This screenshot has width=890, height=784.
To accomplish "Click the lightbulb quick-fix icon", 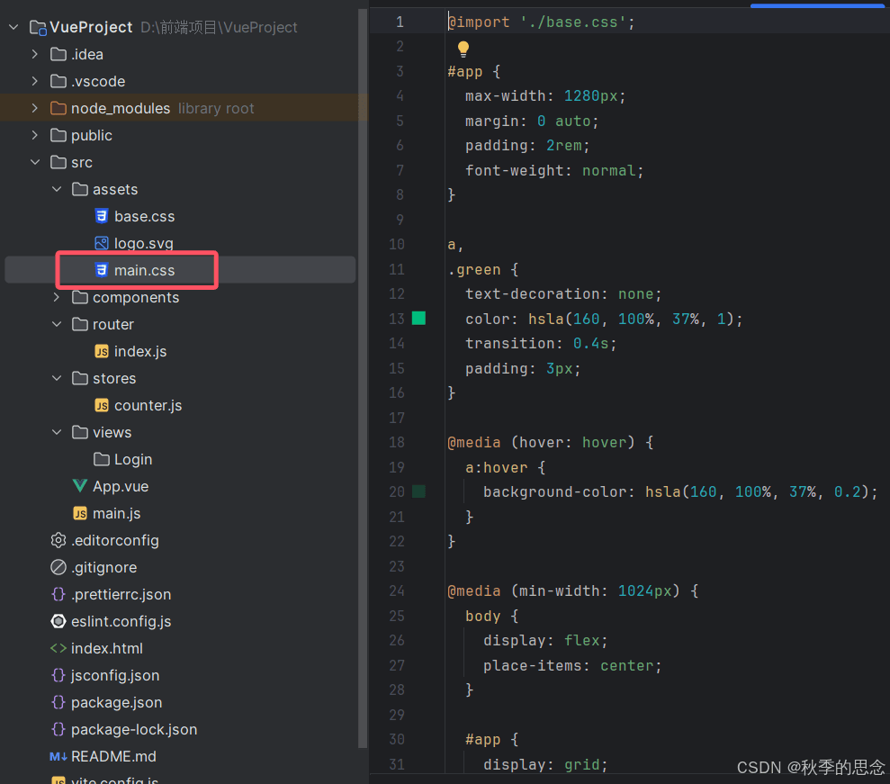I will coord(463,49).
